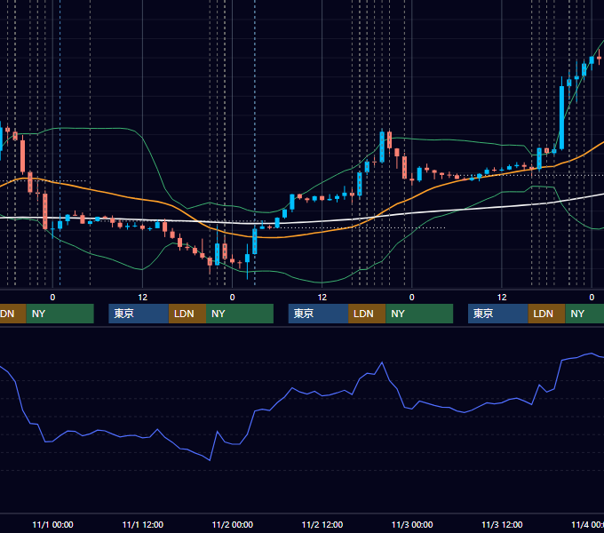Click hour label 12 above 11/1 12:00
The height and width of the screenshot is (533, 604).
click(x=142, y=298)
